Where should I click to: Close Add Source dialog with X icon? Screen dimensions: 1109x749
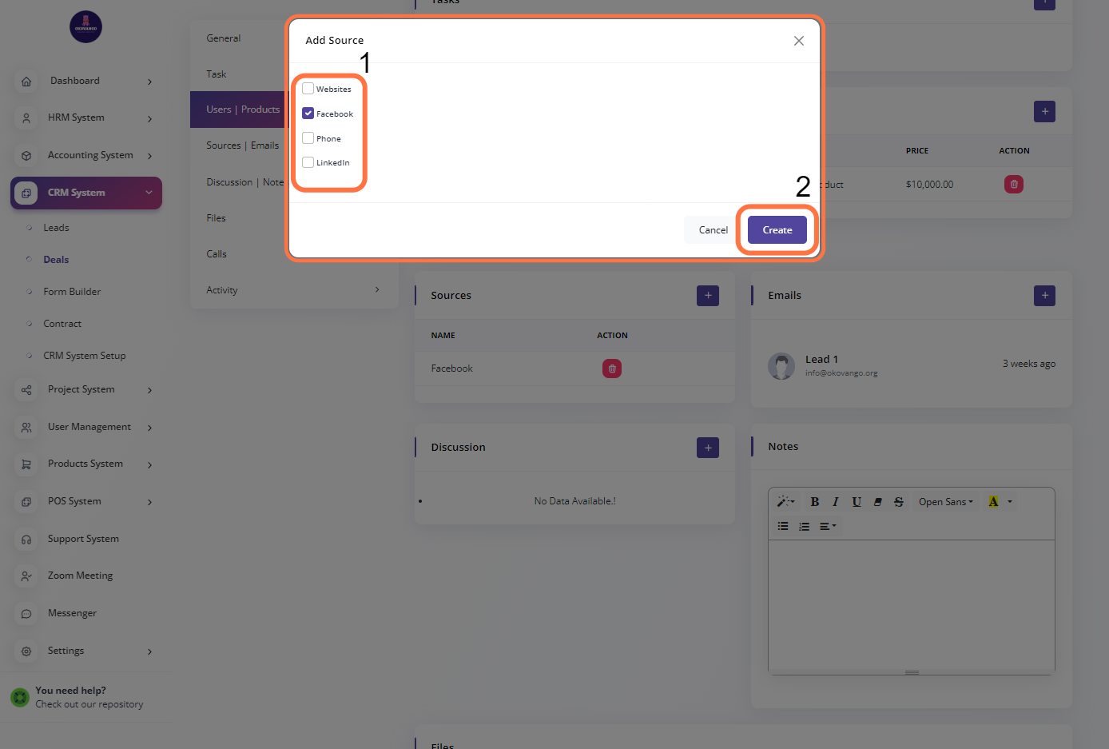click(798, 41)
